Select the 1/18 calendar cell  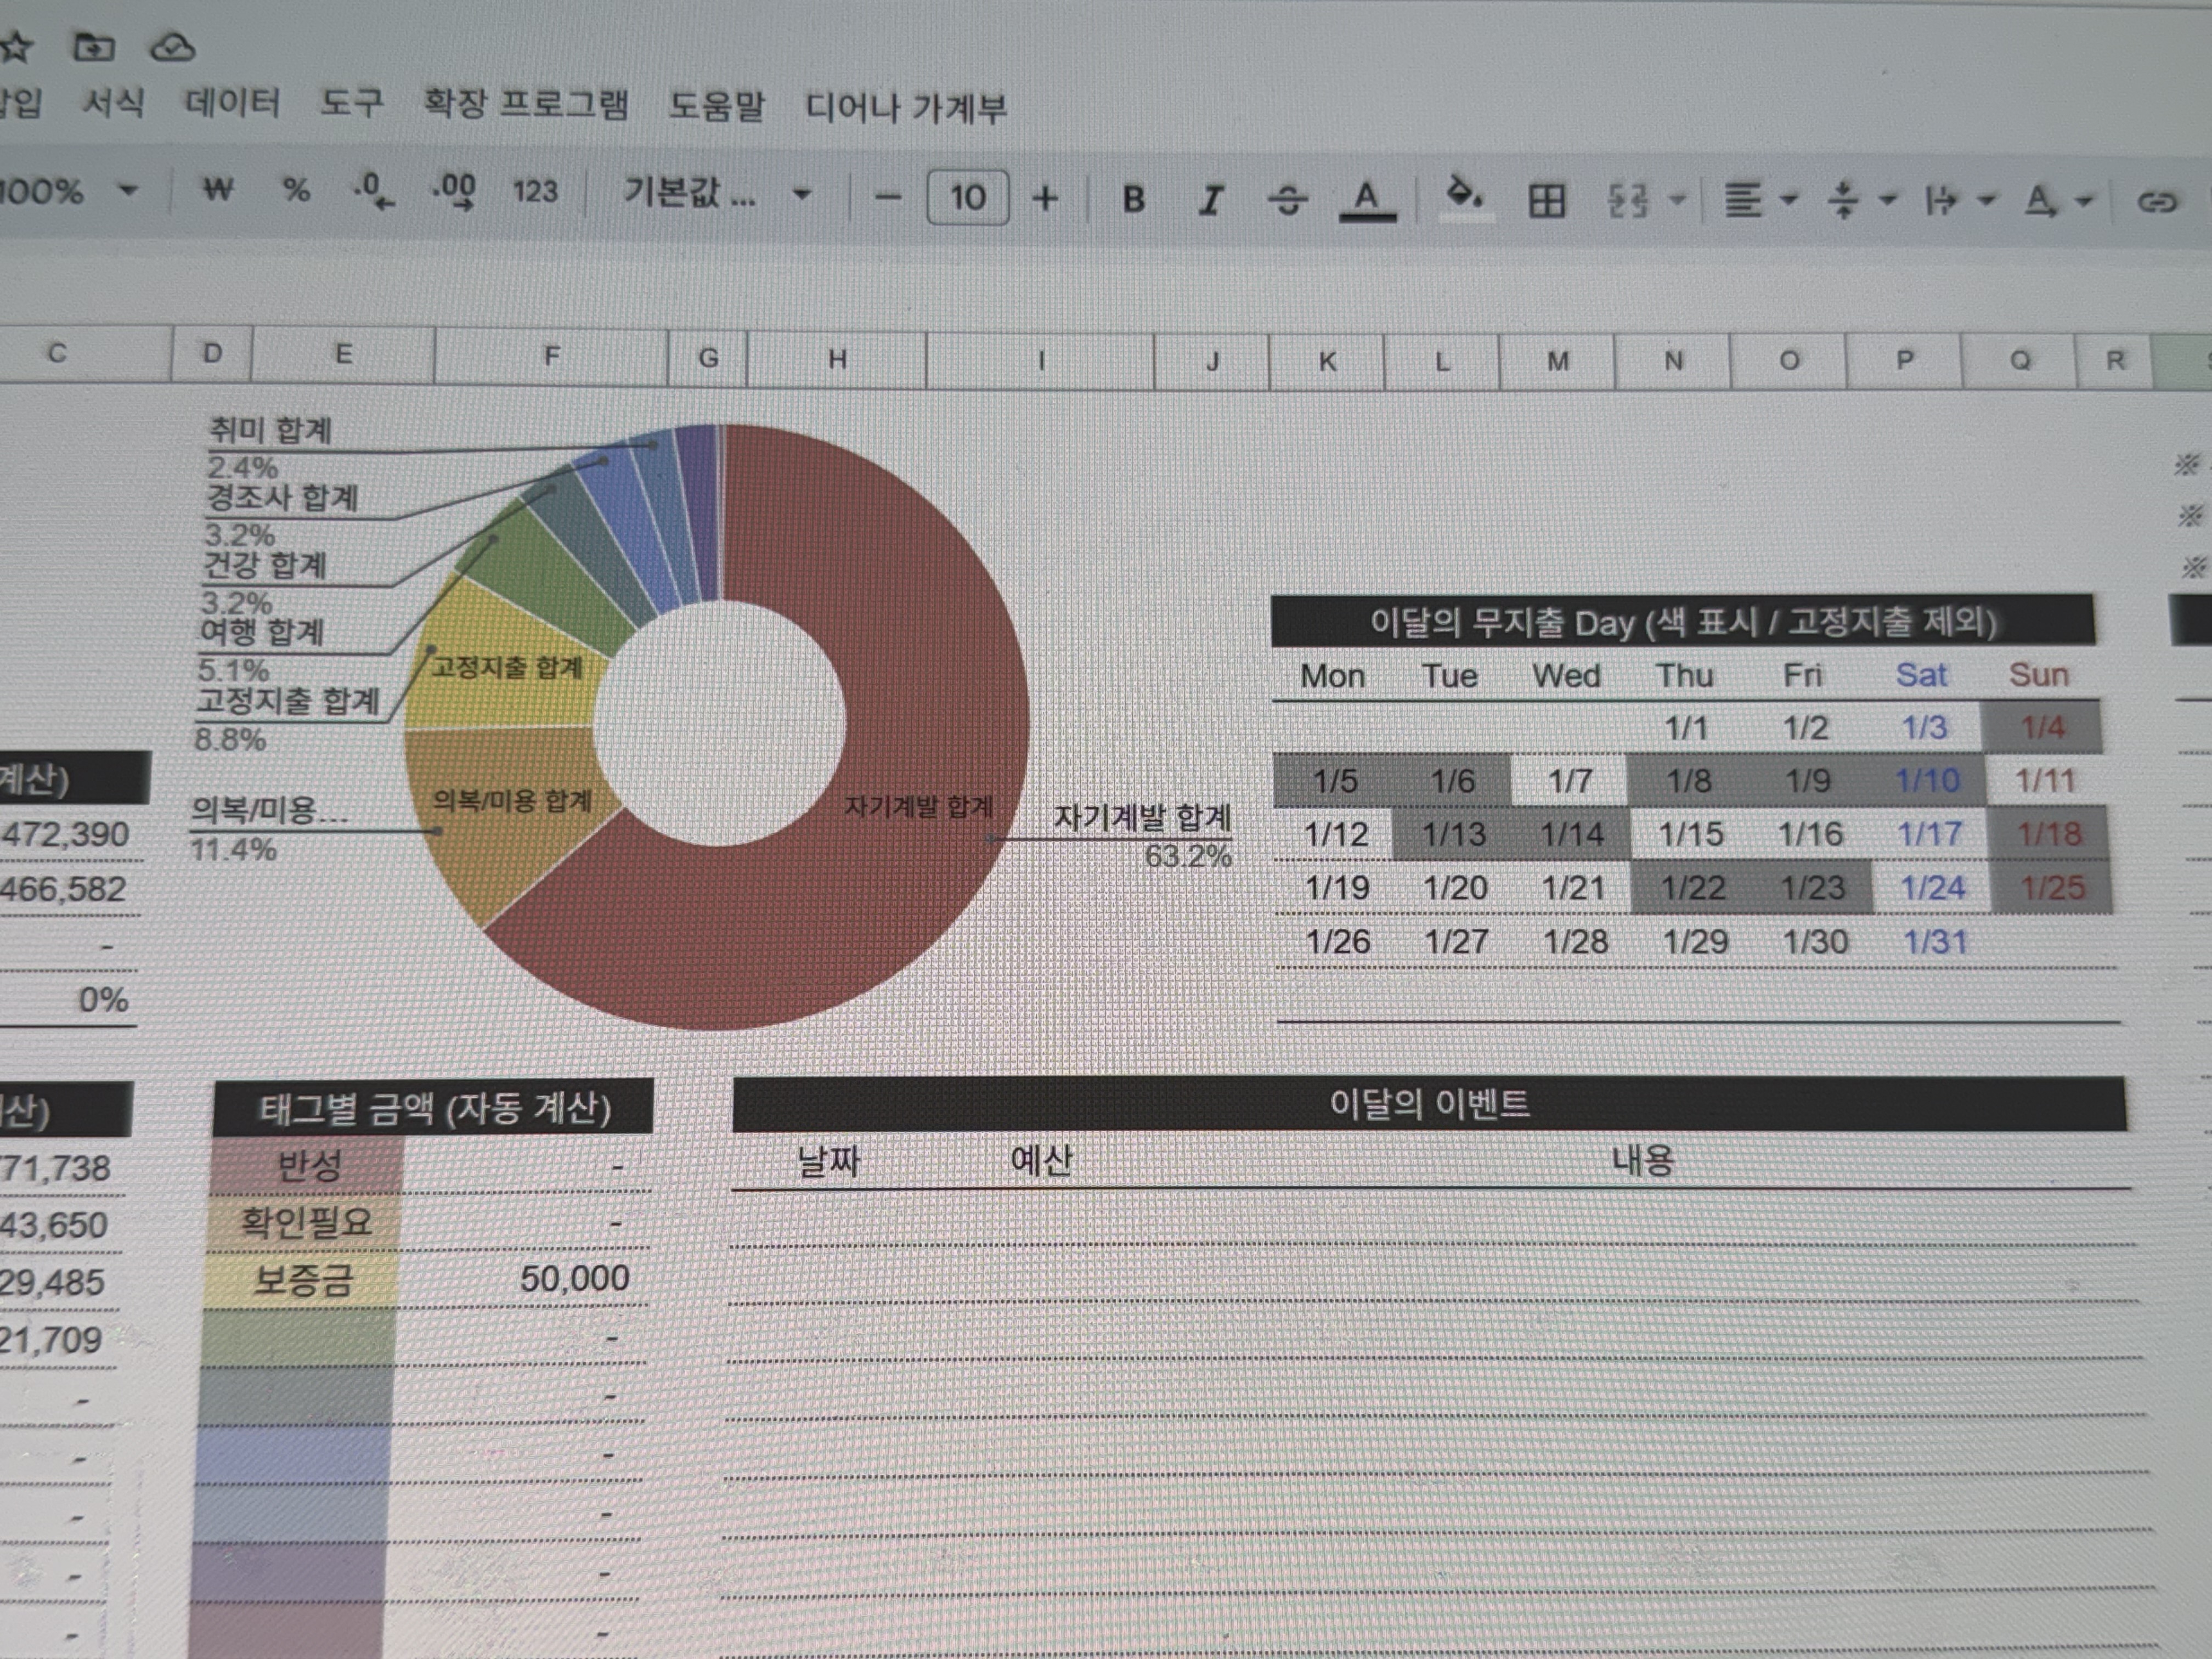click(2049, 834)
